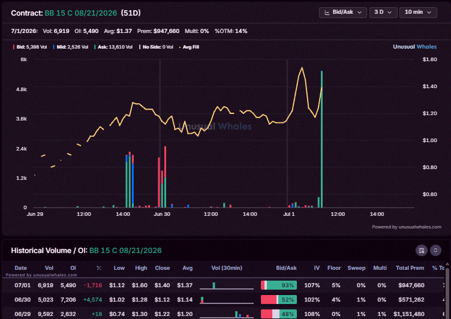Click the Jul 1 date axis label
The width and height of the screenshot is (451, 319).
click(x=289, y=214)
